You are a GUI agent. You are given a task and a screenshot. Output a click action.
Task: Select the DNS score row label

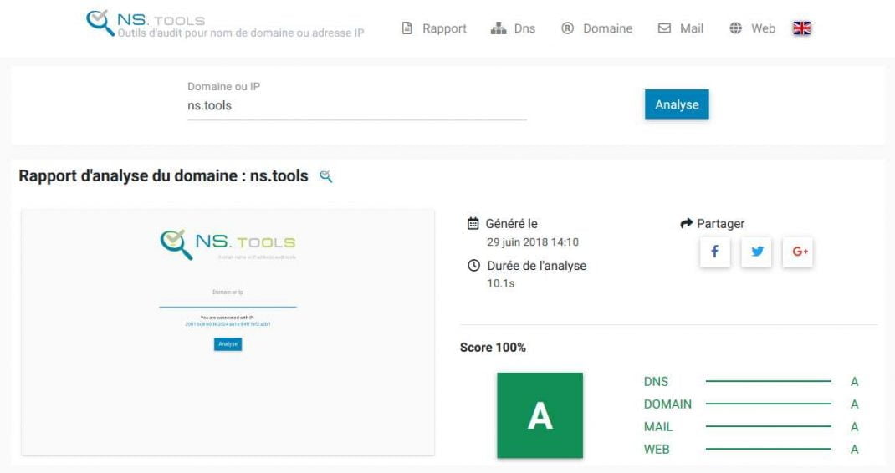(656, 382)
